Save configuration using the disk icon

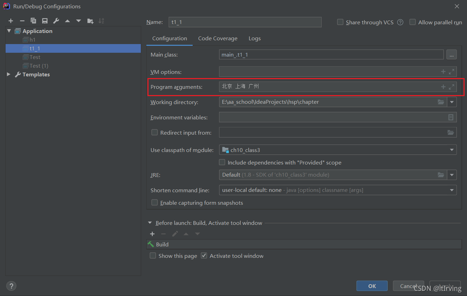(45, 21)
